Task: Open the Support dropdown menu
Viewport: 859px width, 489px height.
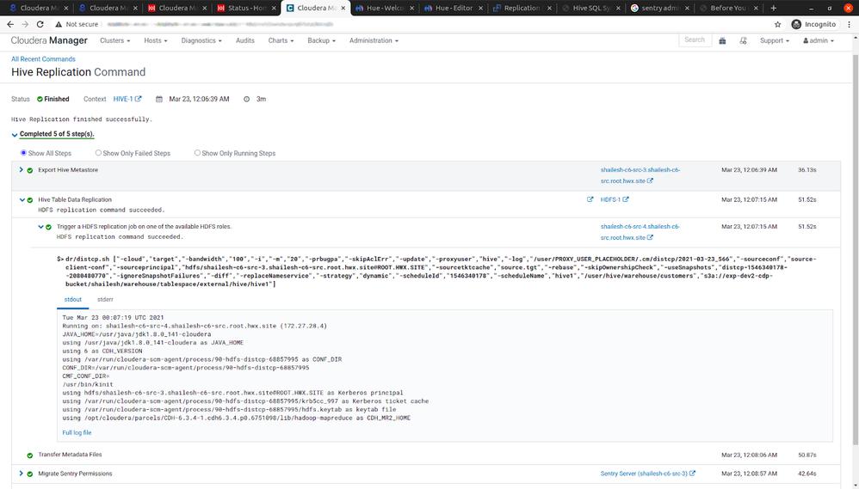Action: (775, 40)
